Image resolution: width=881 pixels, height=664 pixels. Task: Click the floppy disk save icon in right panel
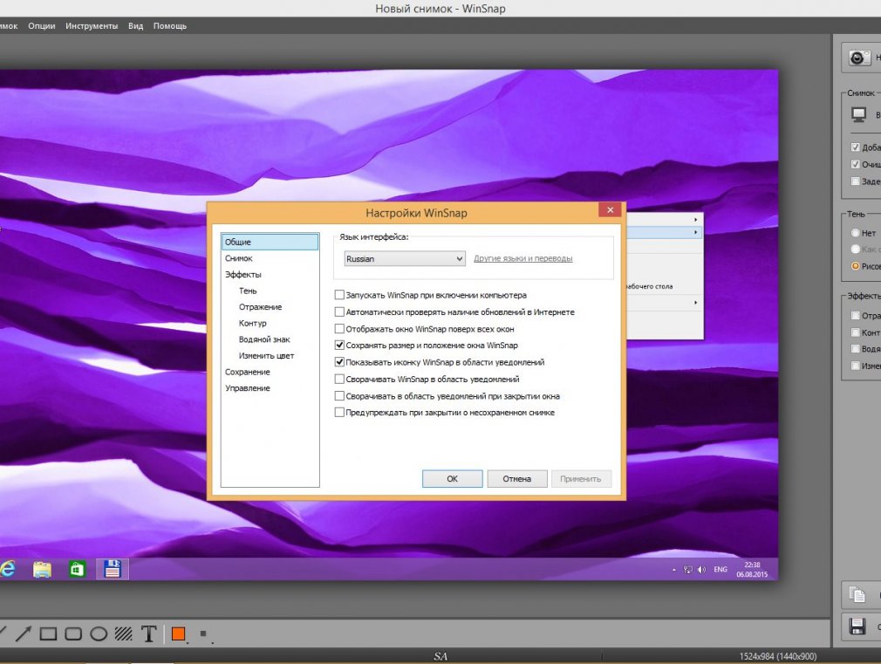pyautogui.click(x=857, y=626)
